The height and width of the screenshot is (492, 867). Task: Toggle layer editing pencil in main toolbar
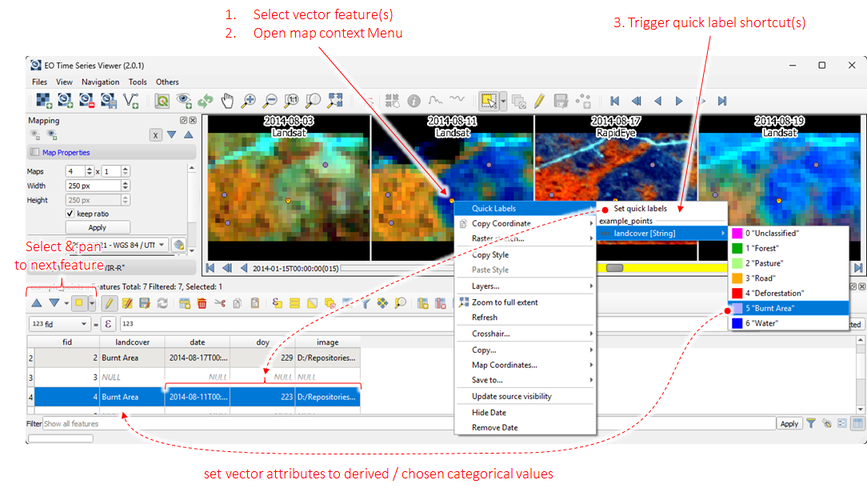click(539, 101)
